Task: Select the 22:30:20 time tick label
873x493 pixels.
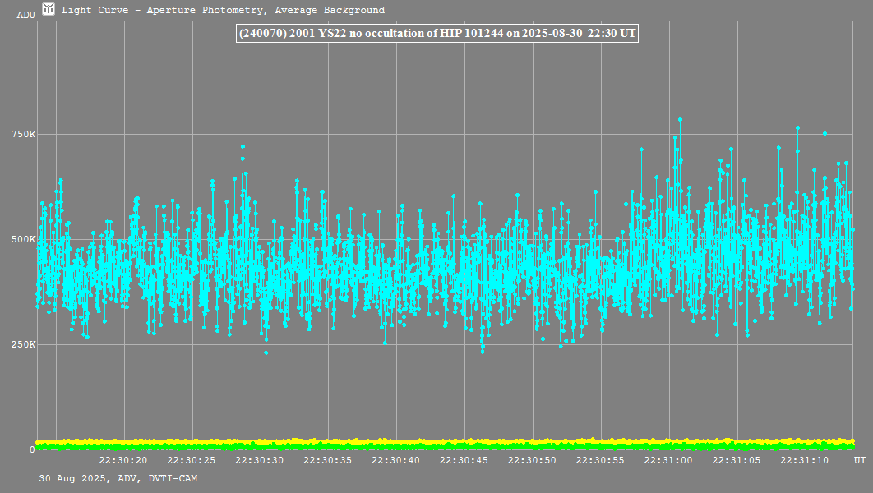Action: [x=123, y=460]
